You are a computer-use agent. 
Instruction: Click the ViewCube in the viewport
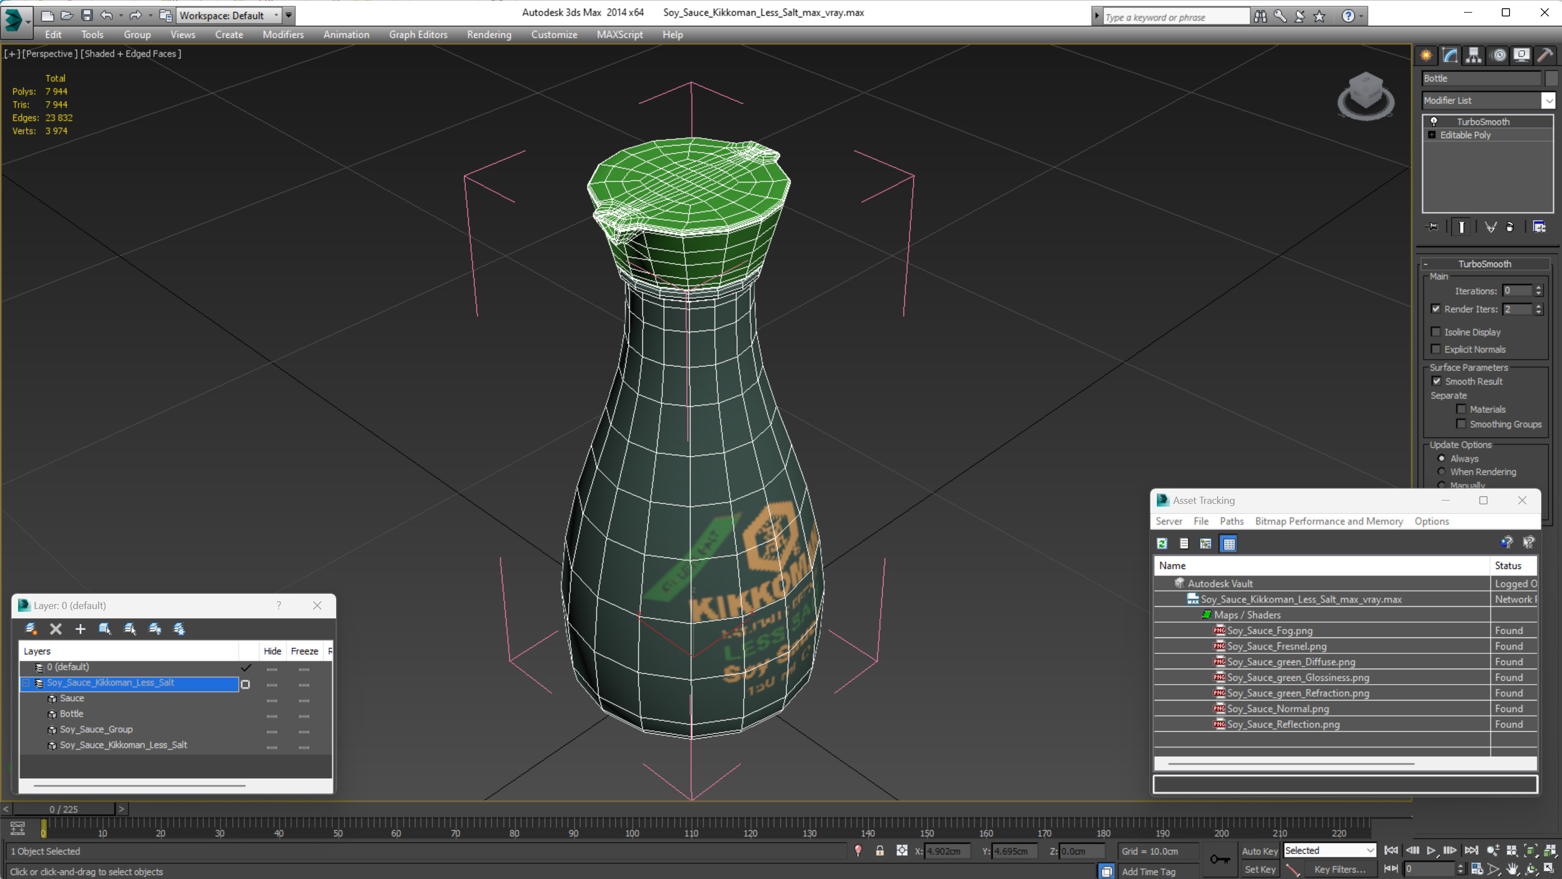[x=1365, y=95]
